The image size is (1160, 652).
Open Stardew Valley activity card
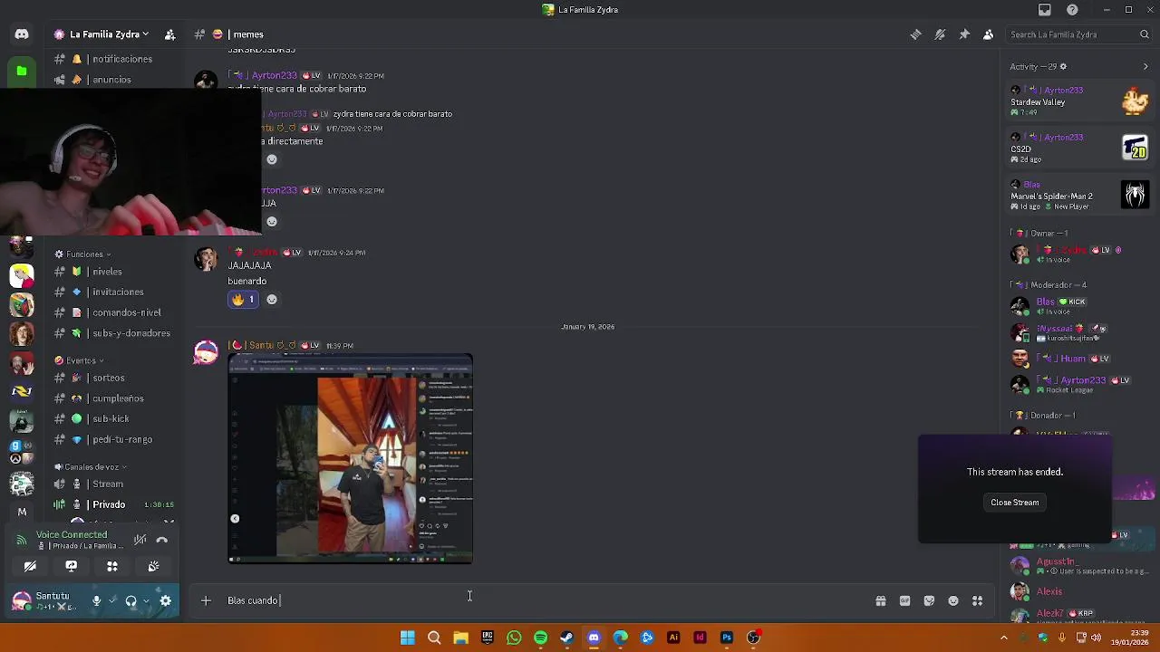tap(1080, 101)
